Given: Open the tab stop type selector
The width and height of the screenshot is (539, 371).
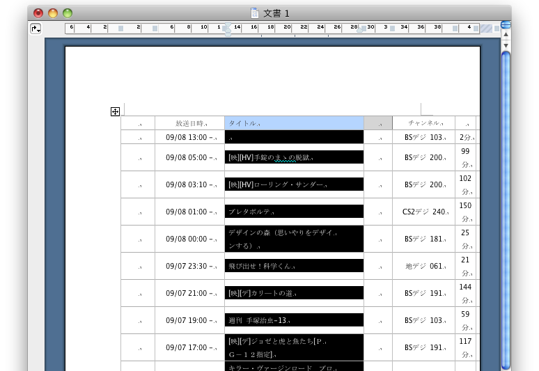Looking at the screenshot, I should pos(36,29).
